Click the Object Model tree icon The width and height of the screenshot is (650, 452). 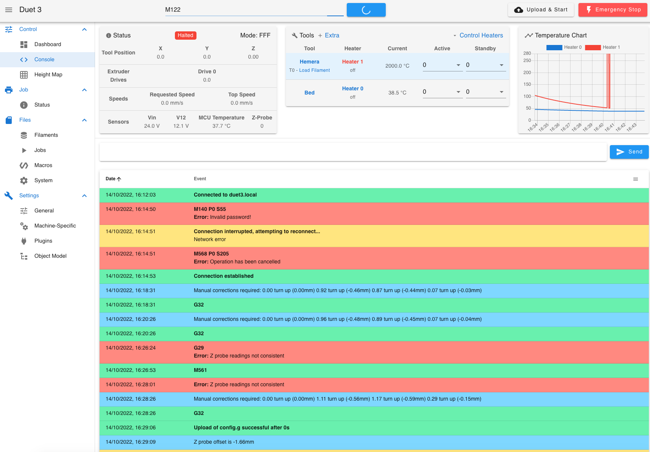24,256
